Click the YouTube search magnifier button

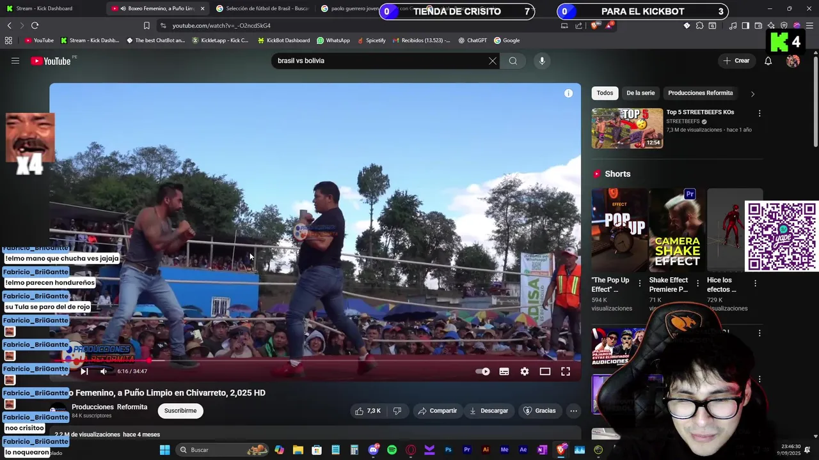(513, 61)
